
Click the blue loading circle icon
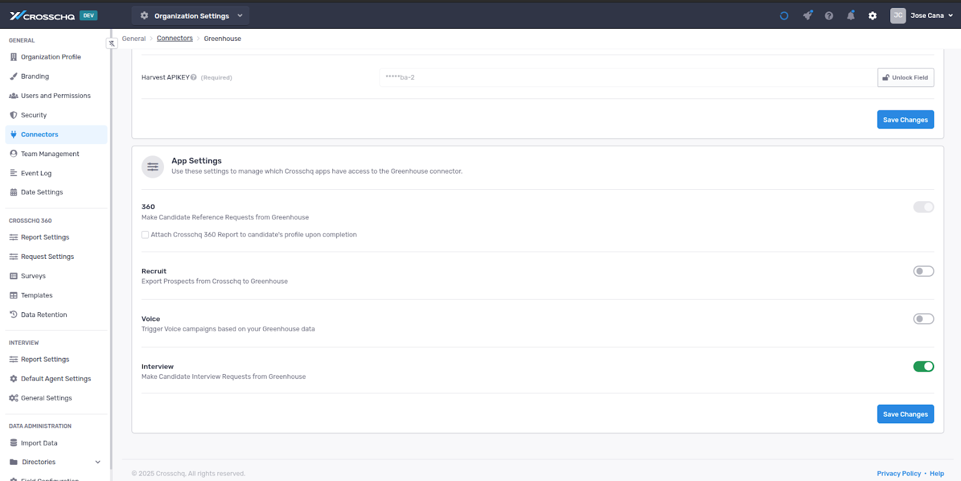pyautogui.click(x=784, y=16)
